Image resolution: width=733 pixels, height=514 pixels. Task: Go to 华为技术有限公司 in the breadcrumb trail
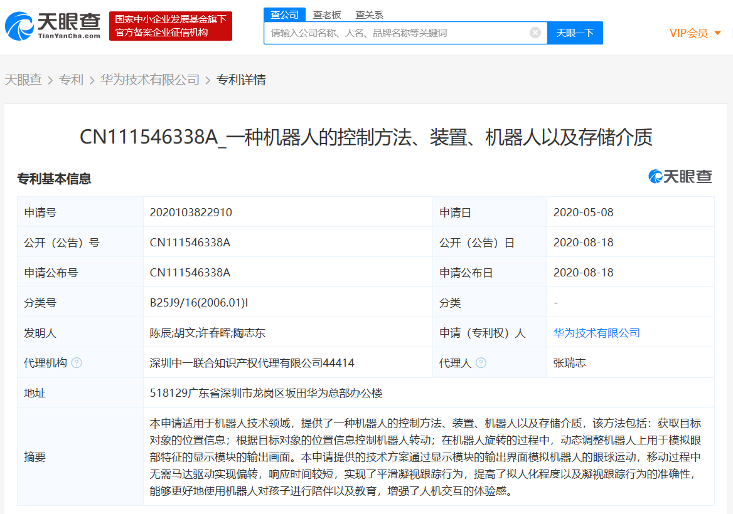[x=149, y=80]
